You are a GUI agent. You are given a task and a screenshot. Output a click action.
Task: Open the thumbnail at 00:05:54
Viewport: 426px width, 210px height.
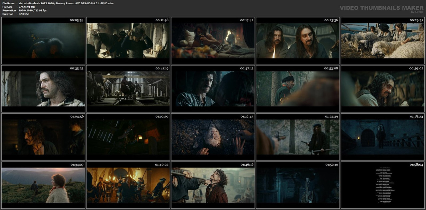click(x=43, y=41)
